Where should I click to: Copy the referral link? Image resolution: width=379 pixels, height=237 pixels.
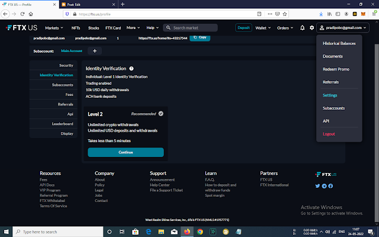200,38
